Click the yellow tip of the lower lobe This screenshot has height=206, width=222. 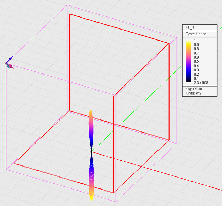click(91, 197)
